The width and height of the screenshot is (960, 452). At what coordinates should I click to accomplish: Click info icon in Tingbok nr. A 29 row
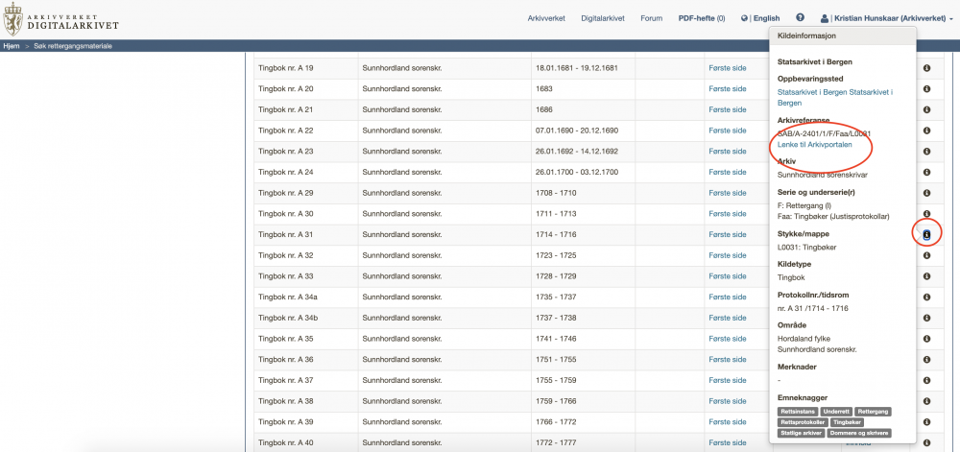point(926,193)
